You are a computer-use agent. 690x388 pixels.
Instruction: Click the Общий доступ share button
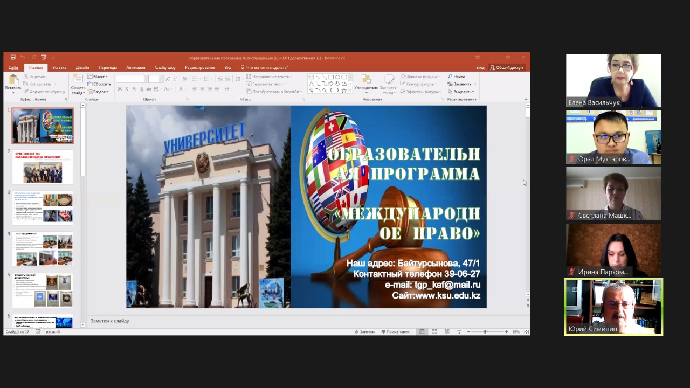(507, 67)
